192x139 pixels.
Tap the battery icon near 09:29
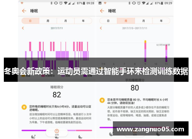tap(162, 3)
